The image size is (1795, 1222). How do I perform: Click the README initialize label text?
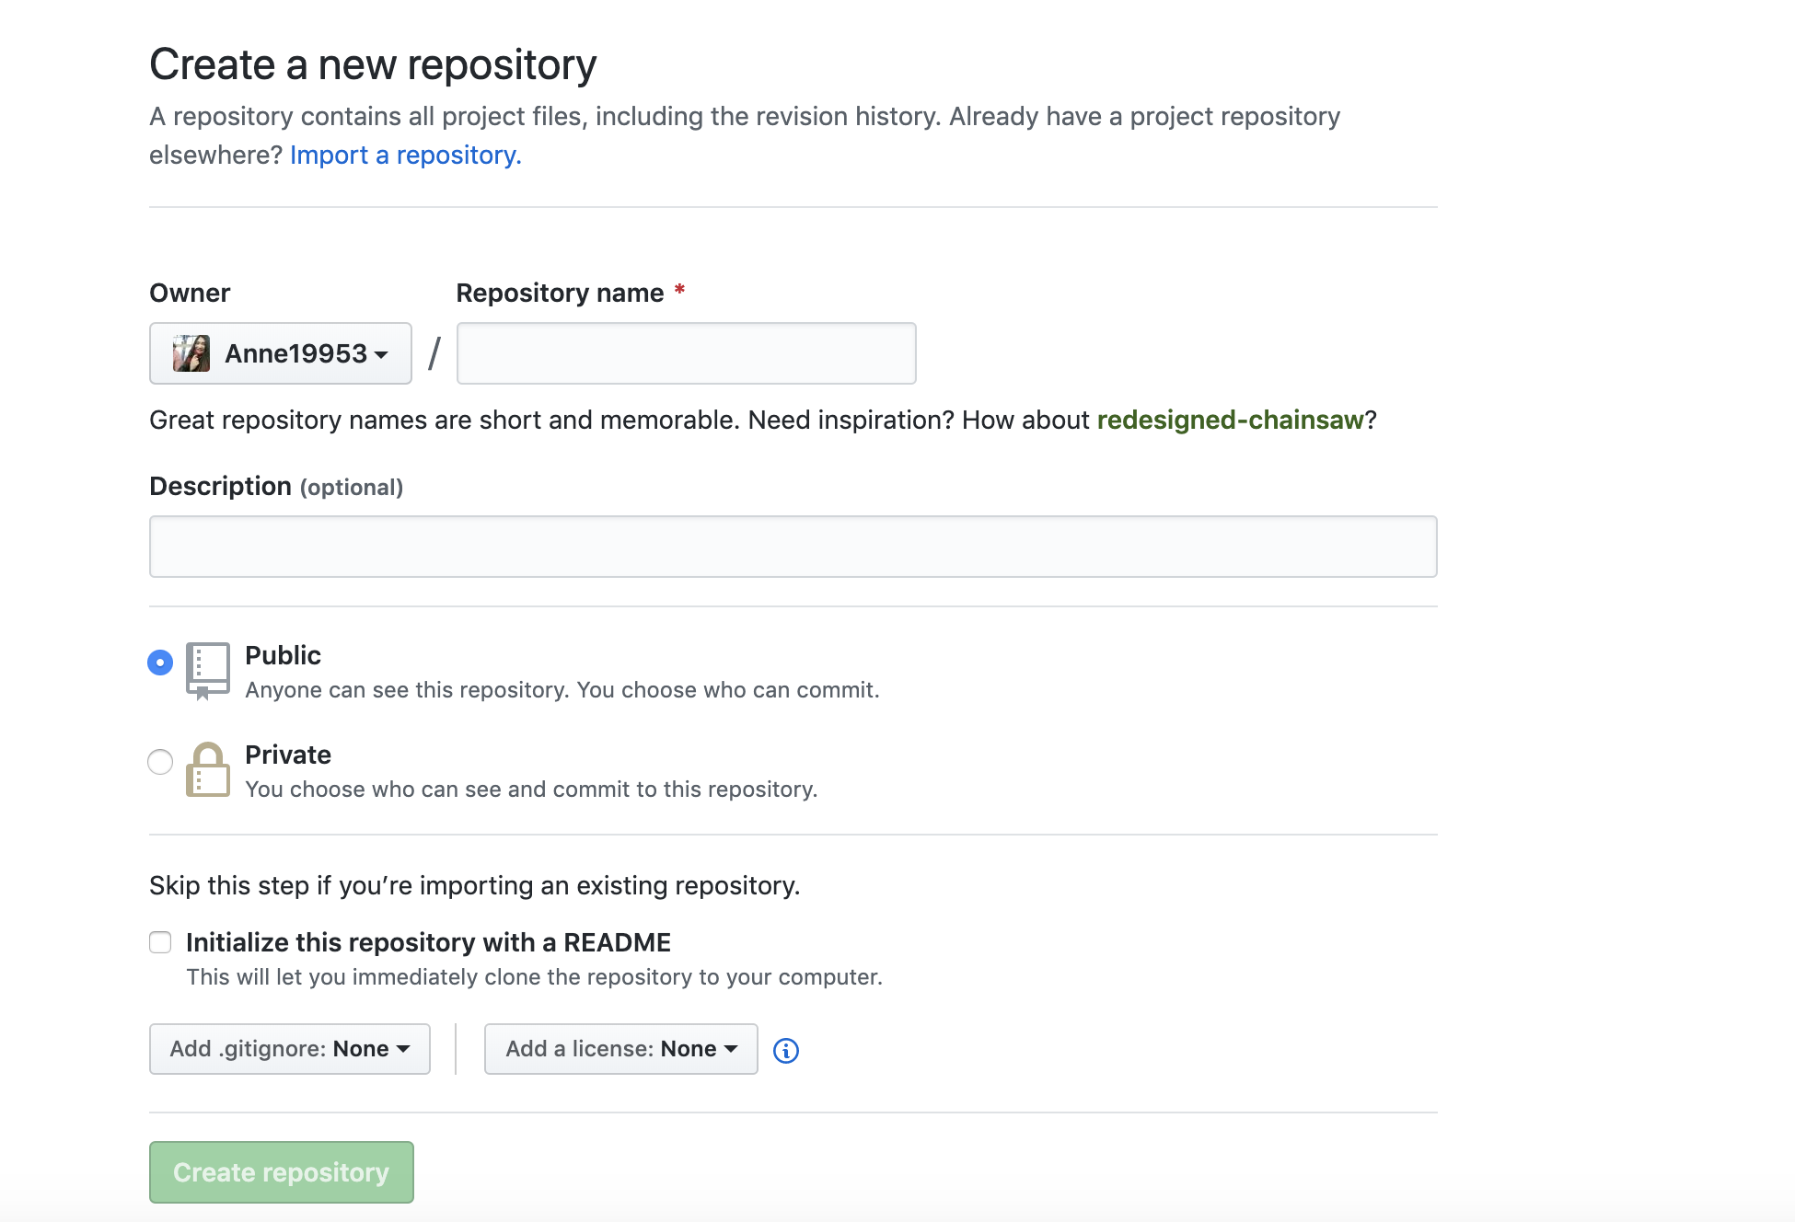pyautogui.click(x=428, y=942)
